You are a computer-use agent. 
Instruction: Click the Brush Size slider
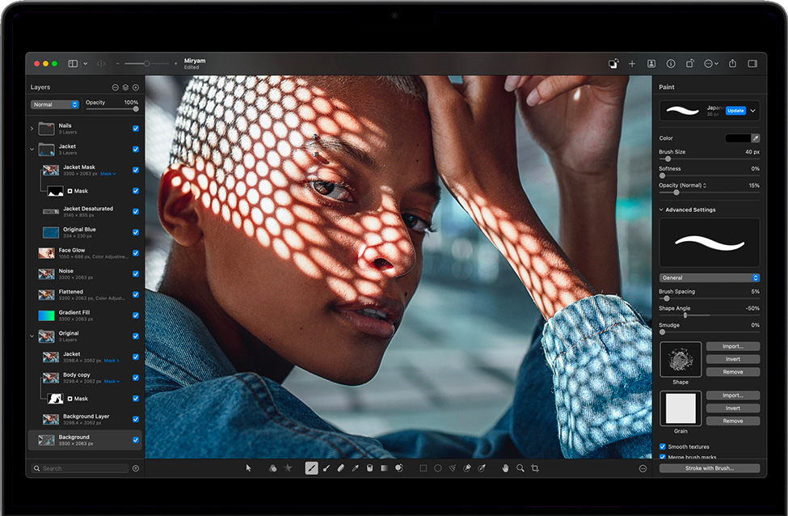point(709,159)
